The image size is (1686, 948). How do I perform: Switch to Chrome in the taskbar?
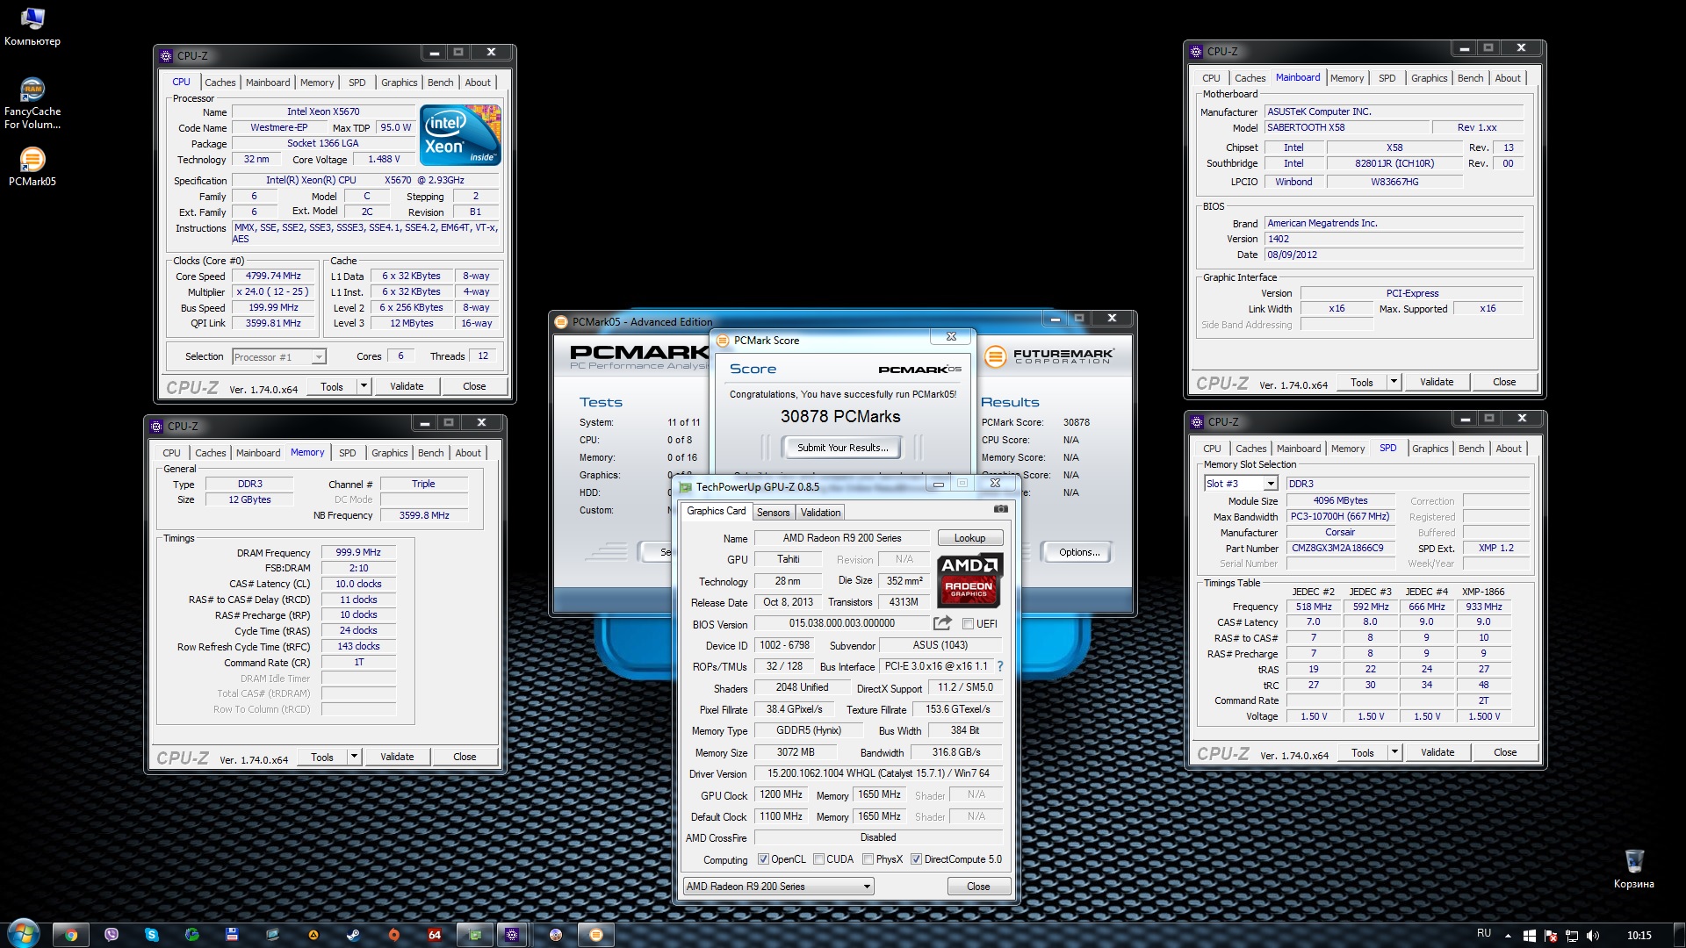[71, 935]
